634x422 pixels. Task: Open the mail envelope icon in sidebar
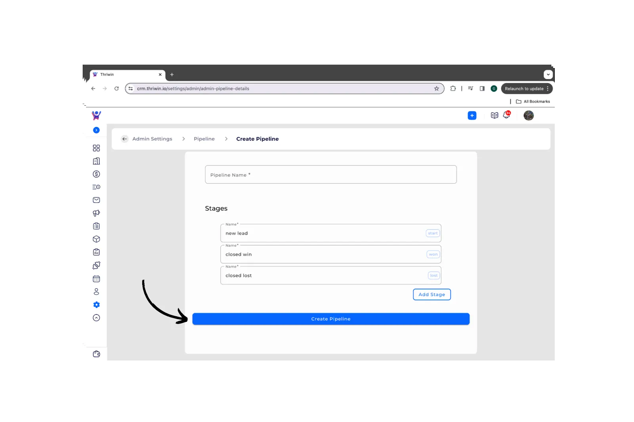(x=96, y=200)
